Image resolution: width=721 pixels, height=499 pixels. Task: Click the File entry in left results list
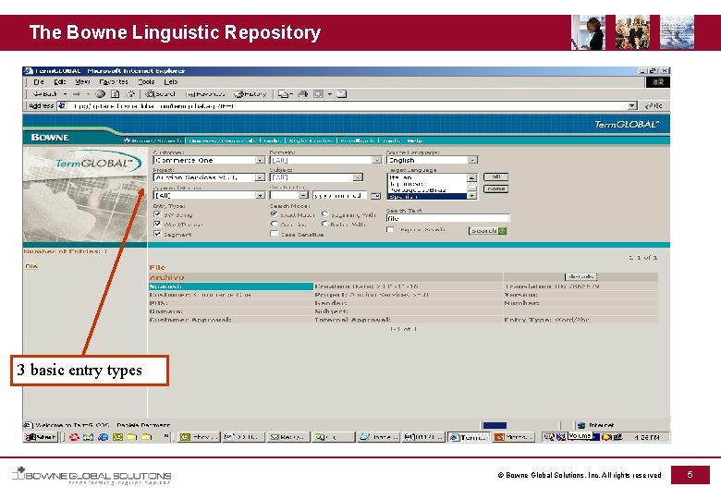tap(31, 266)
